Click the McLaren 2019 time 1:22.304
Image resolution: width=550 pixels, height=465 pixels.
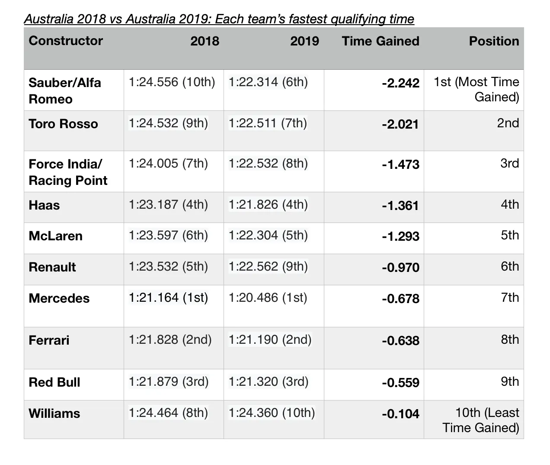coord(268,235)
